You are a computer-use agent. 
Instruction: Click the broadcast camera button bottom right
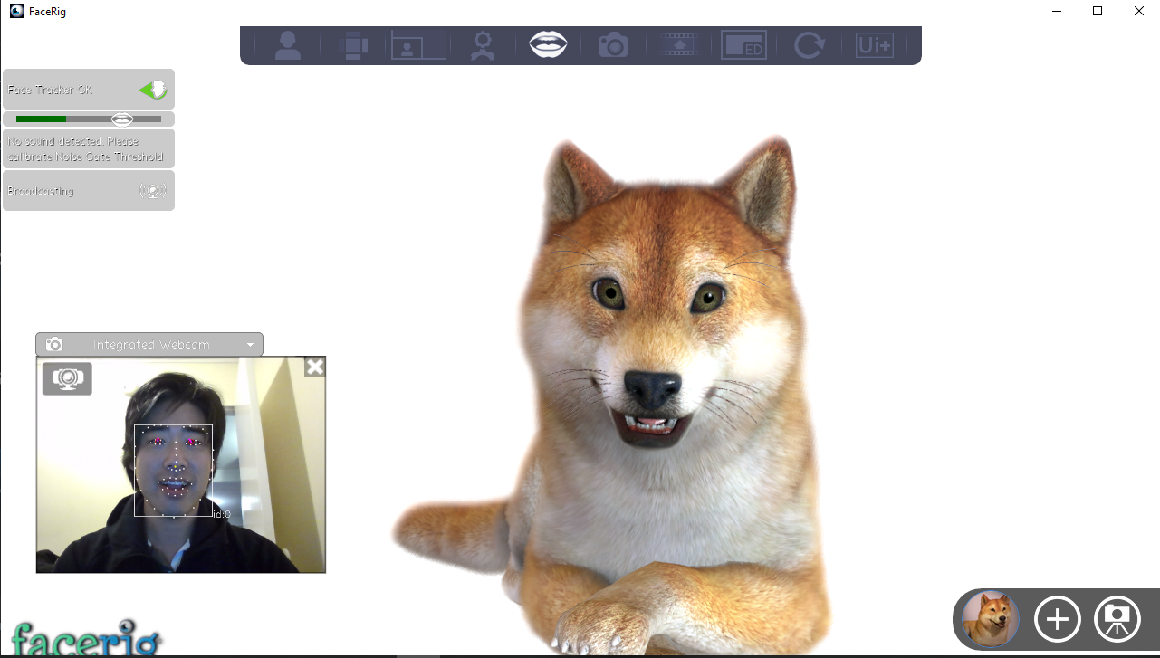(x=1117, y=619)
